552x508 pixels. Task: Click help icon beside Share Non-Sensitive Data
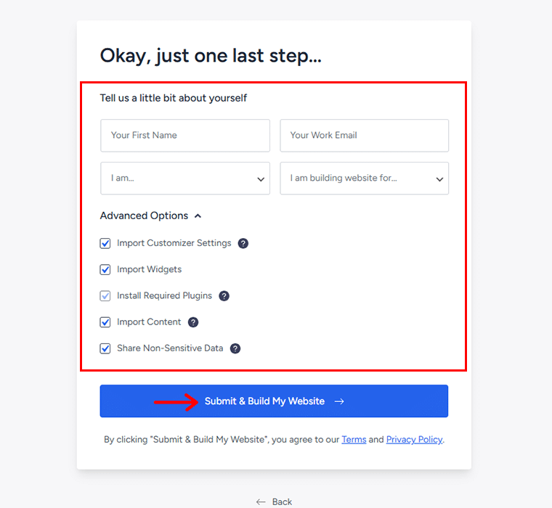click(235, 348)
